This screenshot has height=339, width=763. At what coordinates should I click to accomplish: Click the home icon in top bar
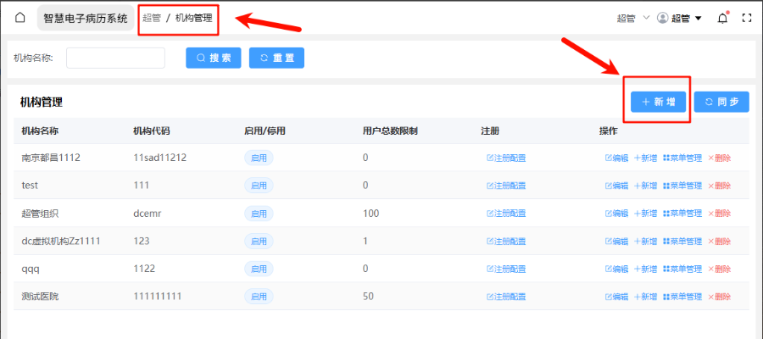point(20,18)
